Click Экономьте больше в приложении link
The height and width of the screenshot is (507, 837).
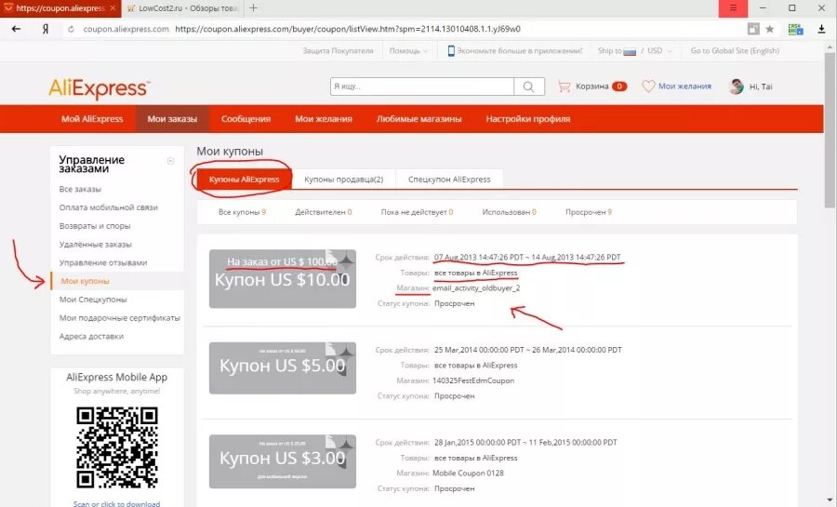(519, 50)
